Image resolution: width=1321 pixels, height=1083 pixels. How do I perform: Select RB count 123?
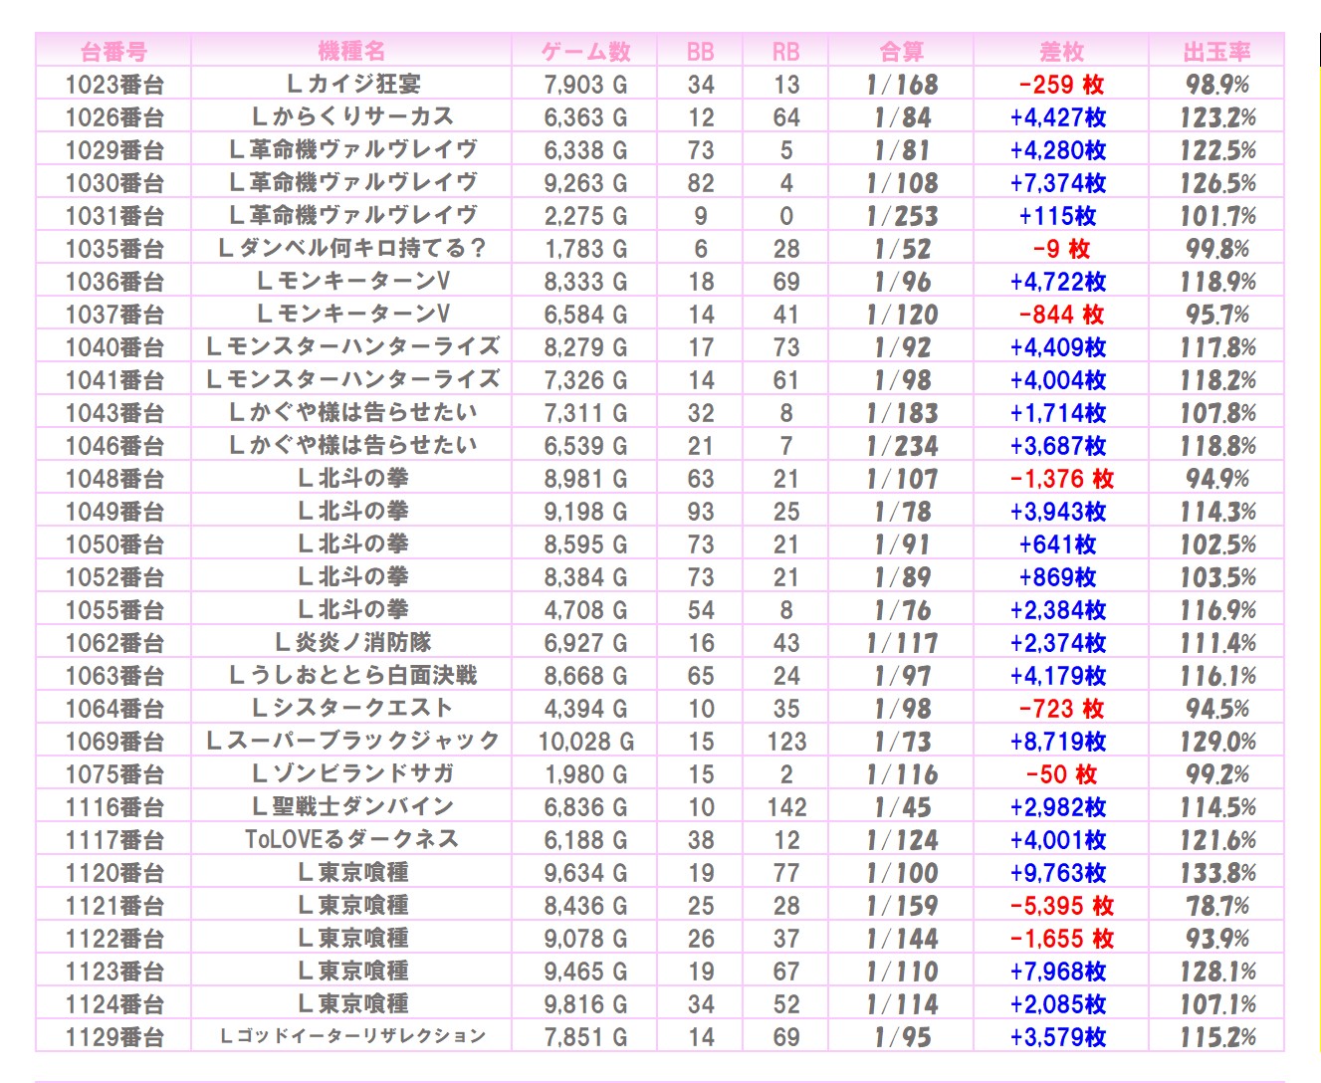pos(786,742)
